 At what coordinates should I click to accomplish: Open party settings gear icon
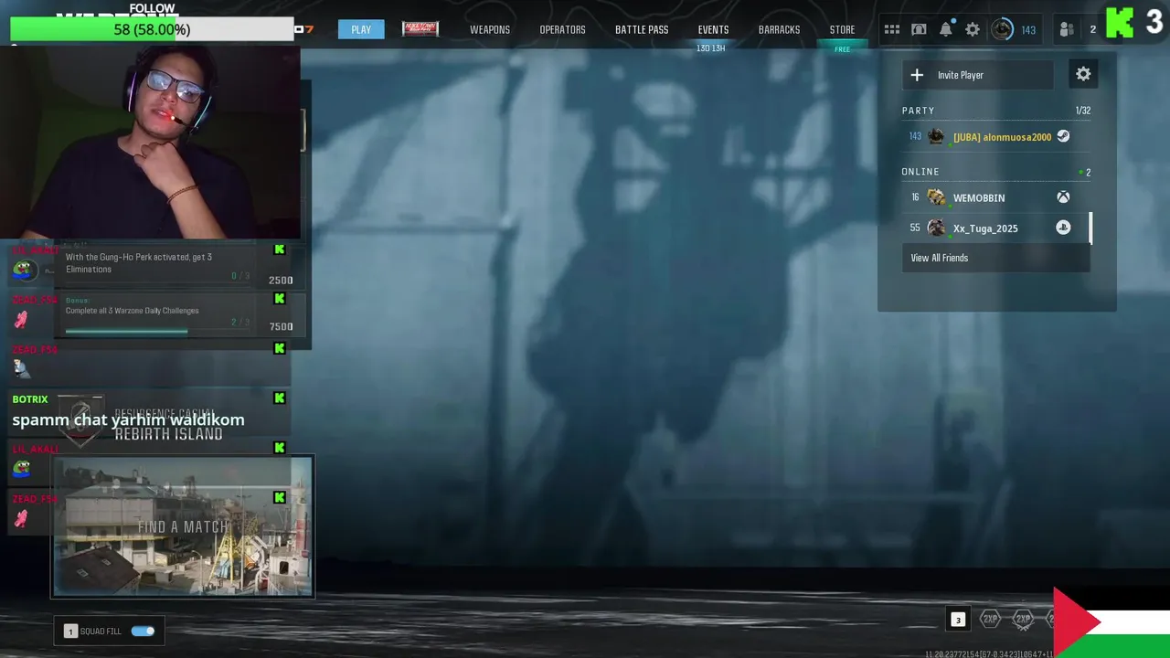[1083, 74]
